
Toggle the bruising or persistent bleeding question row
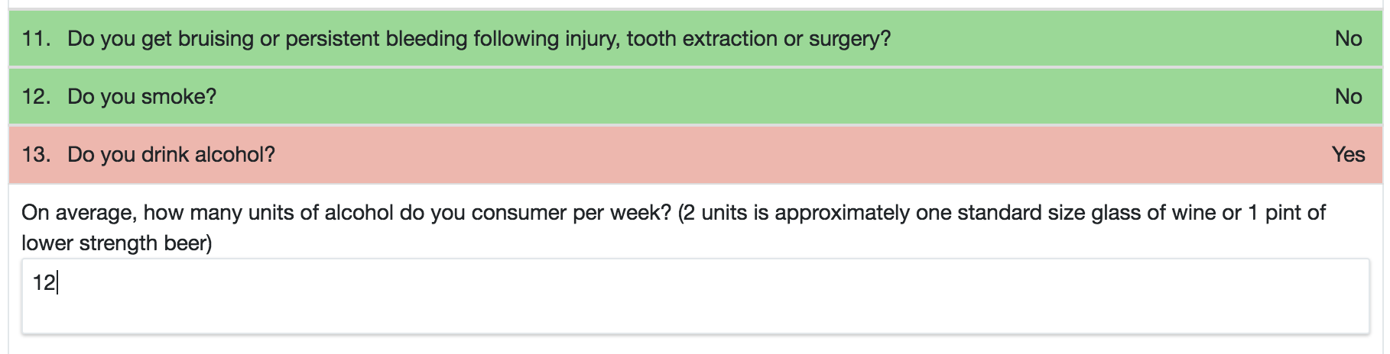tap(695, 38)
